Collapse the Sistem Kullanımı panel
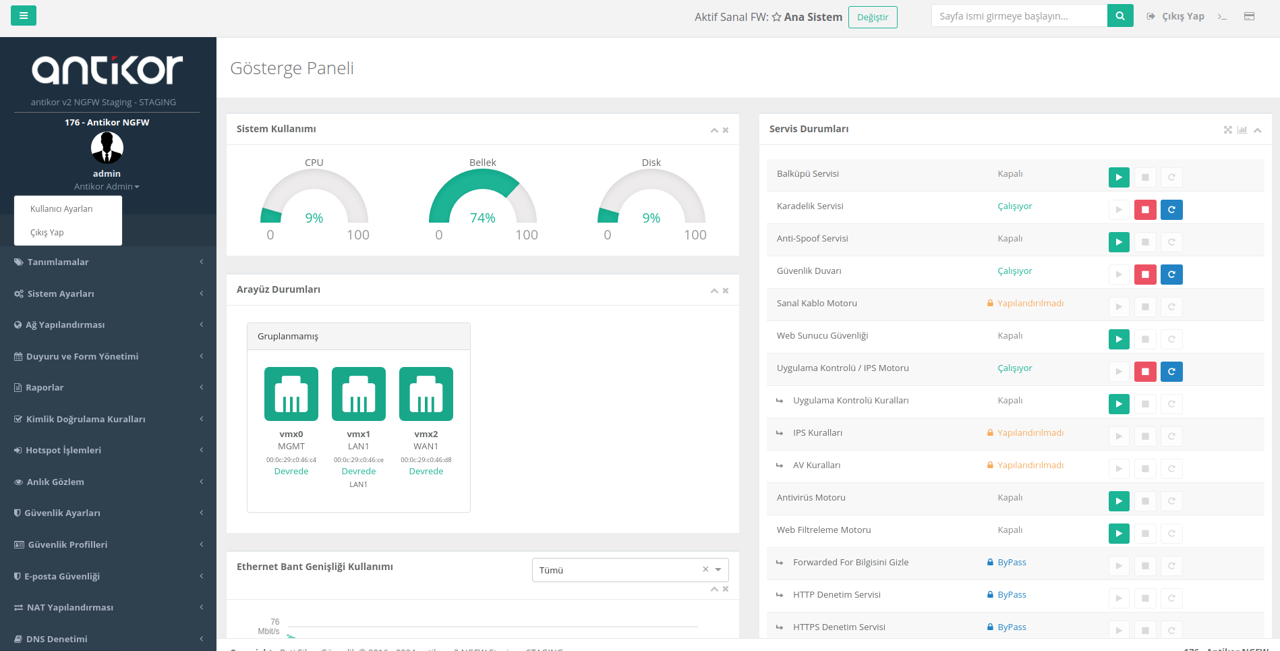Image resolution: width=1280 pixels, height=651 pixels. pos(714,130)
